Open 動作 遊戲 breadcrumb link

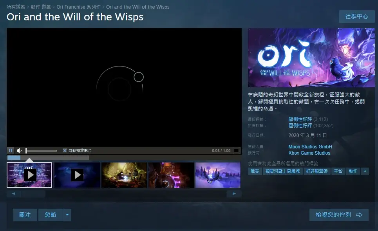pyautogui.click(x=41, y=7)
